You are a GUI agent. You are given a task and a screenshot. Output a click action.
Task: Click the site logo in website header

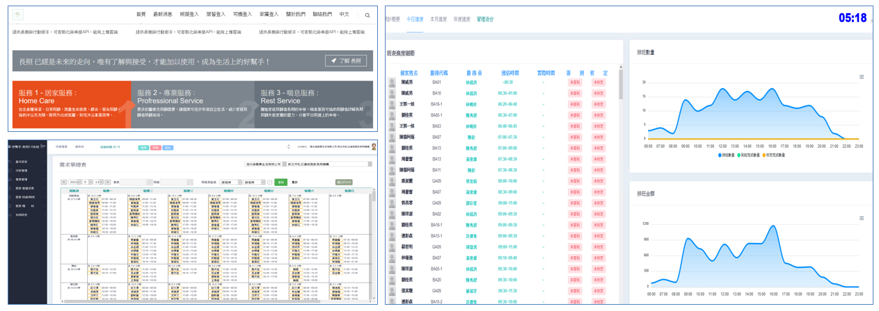(18, 14)
